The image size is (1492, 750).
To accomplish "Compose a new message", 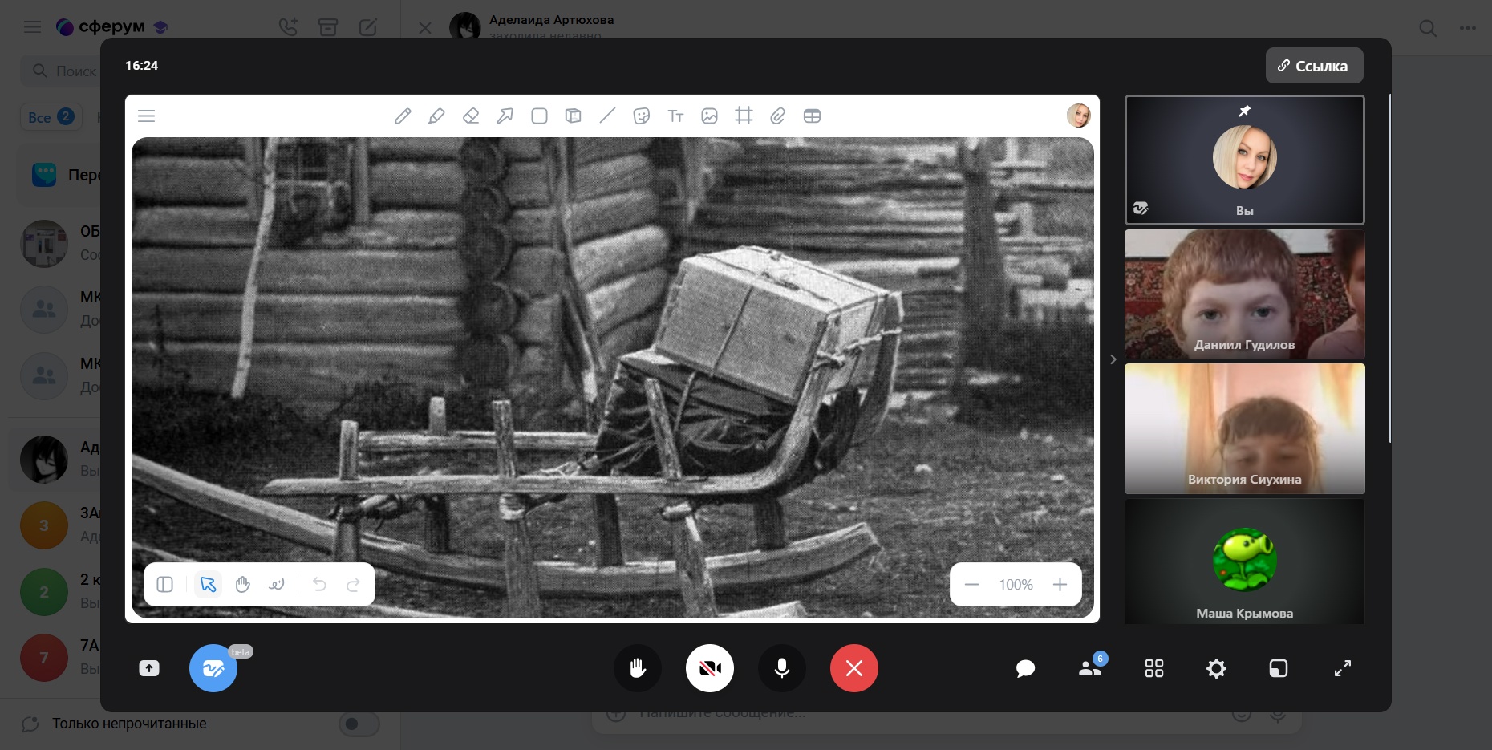I will pos(368,27).
